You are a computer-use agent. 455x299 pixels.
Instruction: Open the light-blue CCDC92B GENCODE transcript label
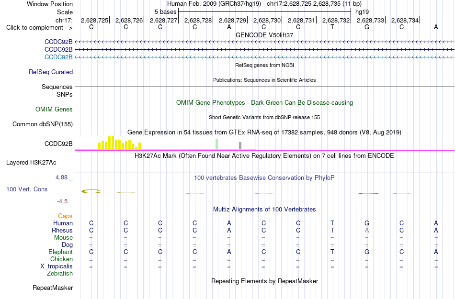pyautogui.click(x=58, y=57)
